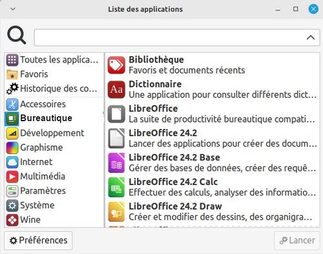Select the LibreOffice 24.2 Base database icon

coord(116,163)
